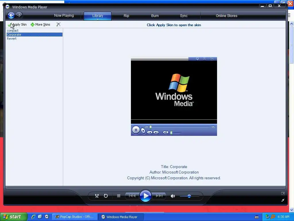Click the Back navigation arrow
Screen dimensions: 294x221
click(11, 16)
